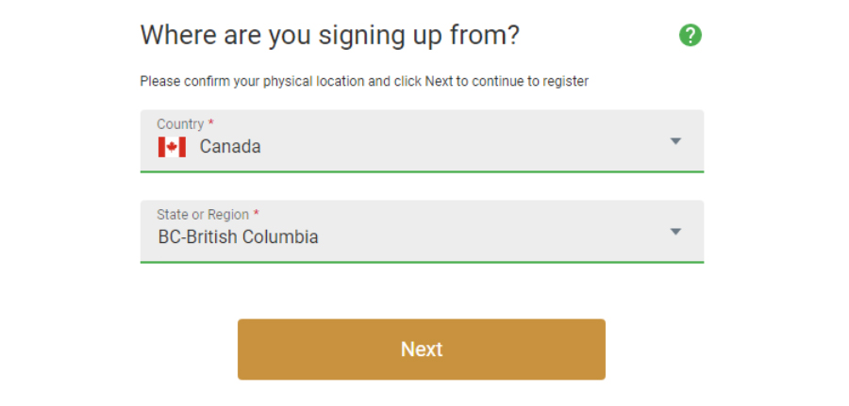Expand the Country dropdown arrow
Image resolution: width=849 pixels, height=406 pixels.
(x=675, y=141)
